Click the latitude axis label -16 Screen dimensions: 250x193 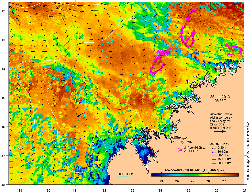[x=3, y=127]
